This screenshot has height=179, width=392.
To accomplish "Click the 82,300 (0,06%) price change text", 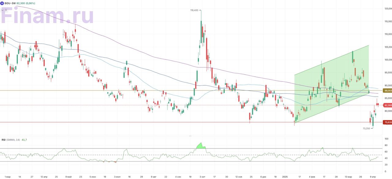I will pos(26,3).
